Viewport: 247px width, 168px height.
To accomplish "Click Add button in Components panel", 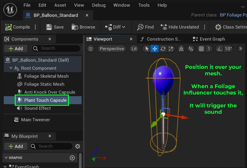I will point(16,49).
